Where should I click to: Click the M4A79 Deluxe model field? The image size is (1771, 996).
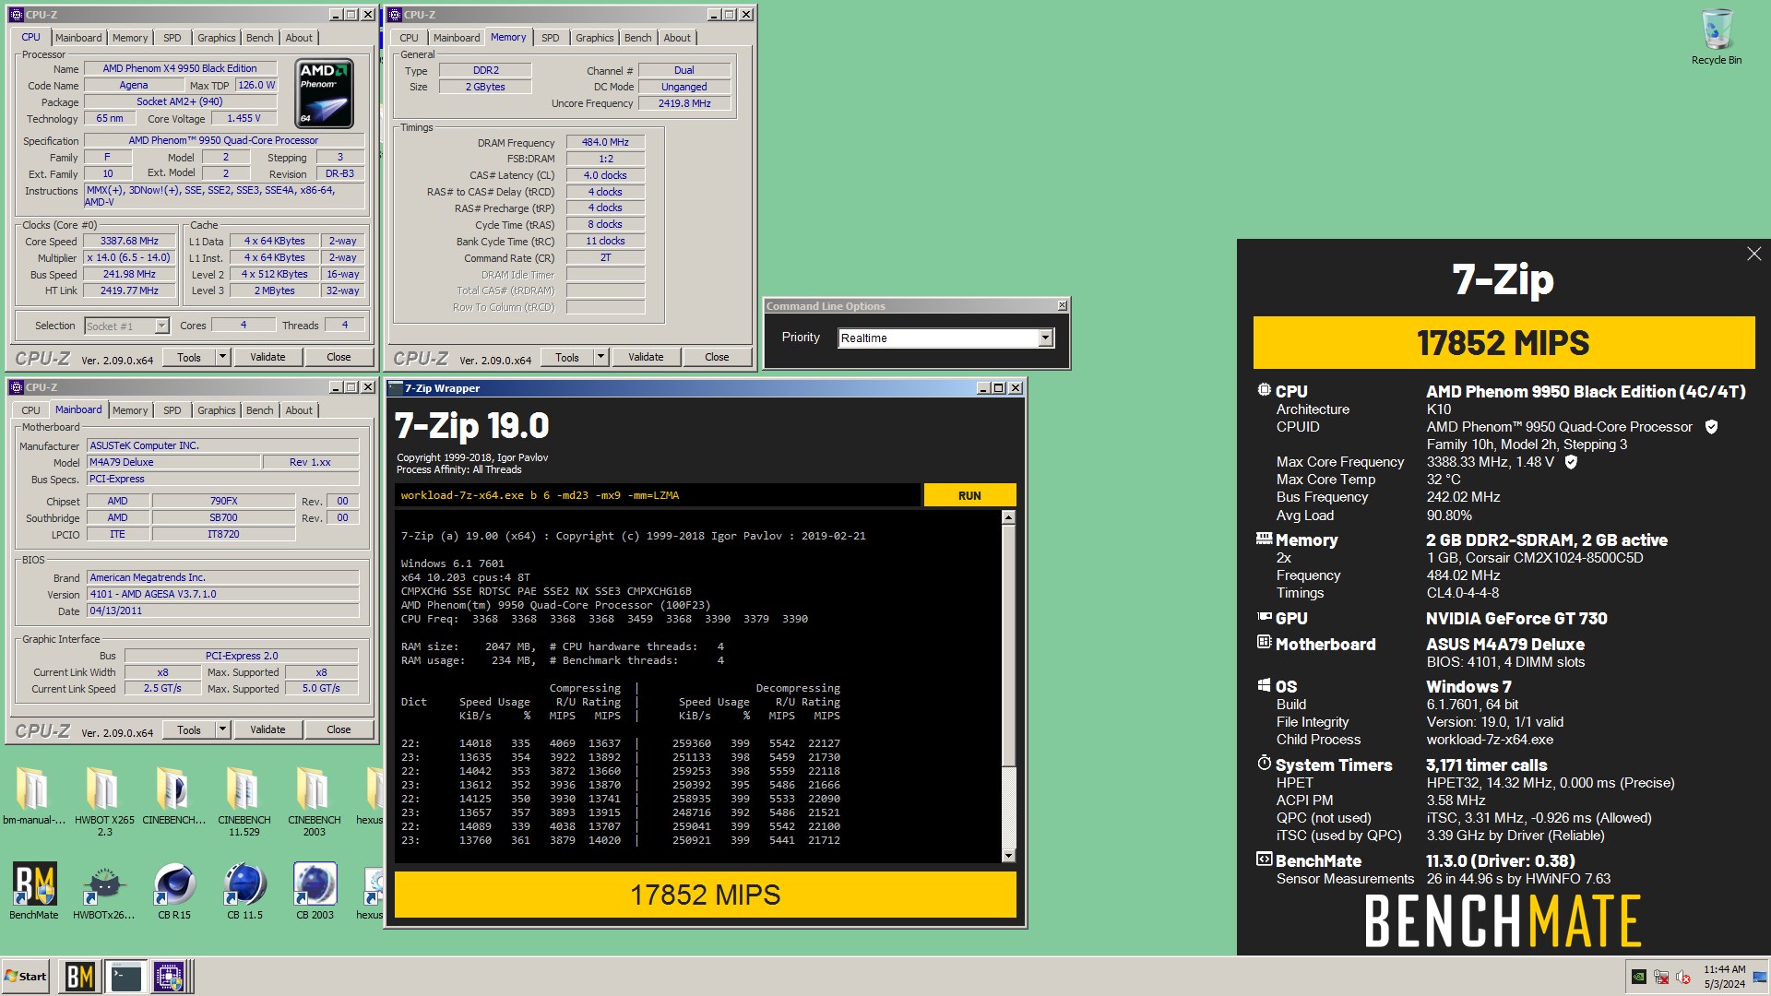pos(173,462)
